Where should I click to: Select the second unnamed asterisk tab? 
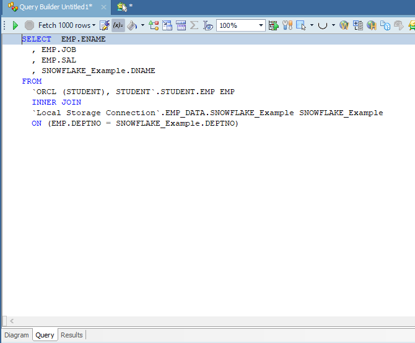tap(124, 7)
